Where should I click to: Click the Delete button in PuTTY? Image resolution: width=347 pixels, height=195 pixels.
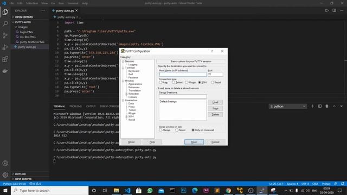click(x=215, y=114)
